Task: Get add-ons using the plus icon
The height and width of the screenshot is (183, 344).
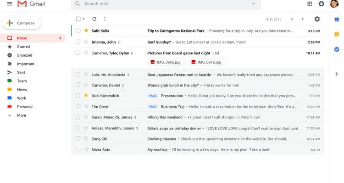Action: point(337,74)
